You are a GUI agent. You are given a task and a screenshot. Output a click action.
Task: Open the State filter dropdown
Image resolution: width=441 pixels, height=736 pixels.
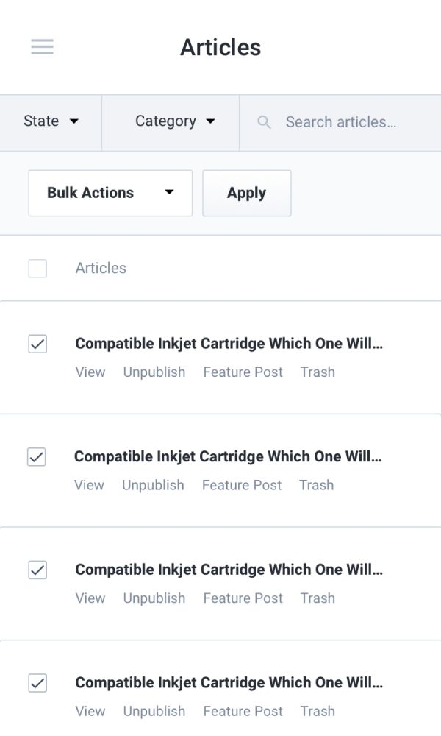pyautogui.click(x=51, y=121)
